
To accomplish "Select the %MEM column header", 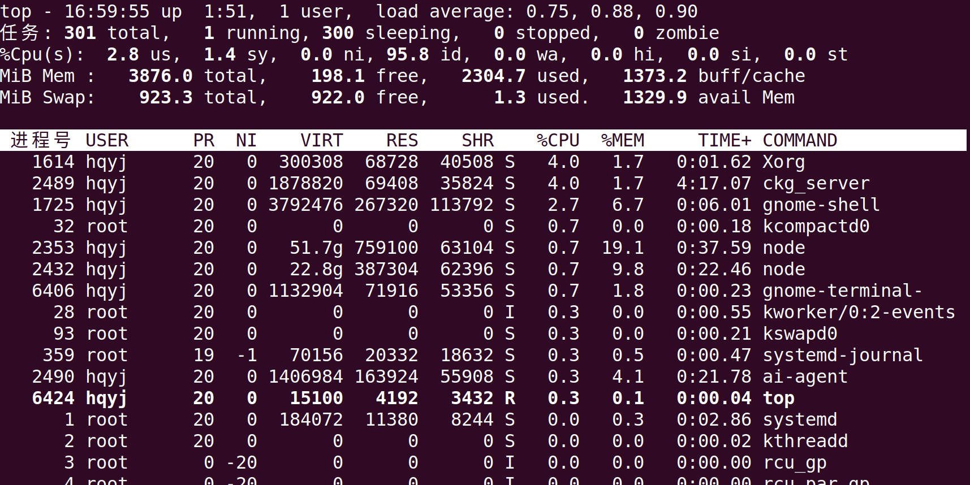I will pyautogui.click(x=623, y=140).
